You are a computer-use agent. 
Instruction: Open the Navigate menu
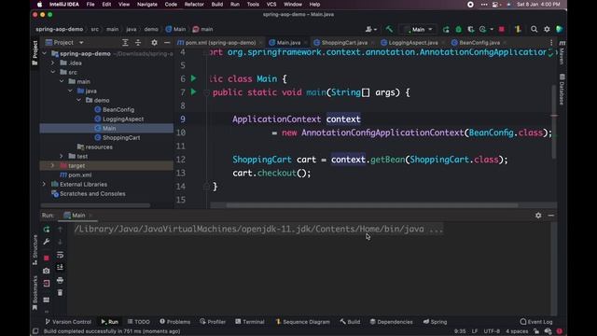coord(147,5)
